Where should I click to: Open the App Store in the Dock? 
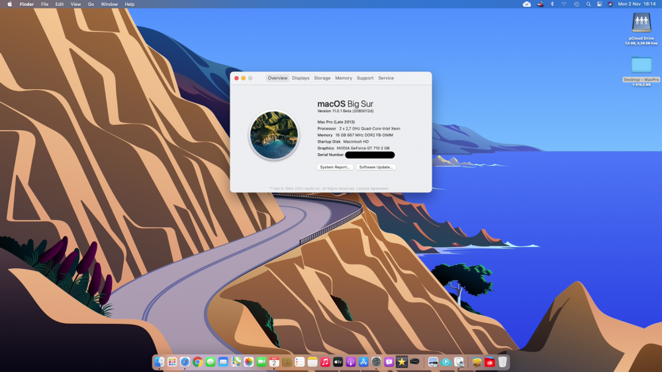click(363, 361)
